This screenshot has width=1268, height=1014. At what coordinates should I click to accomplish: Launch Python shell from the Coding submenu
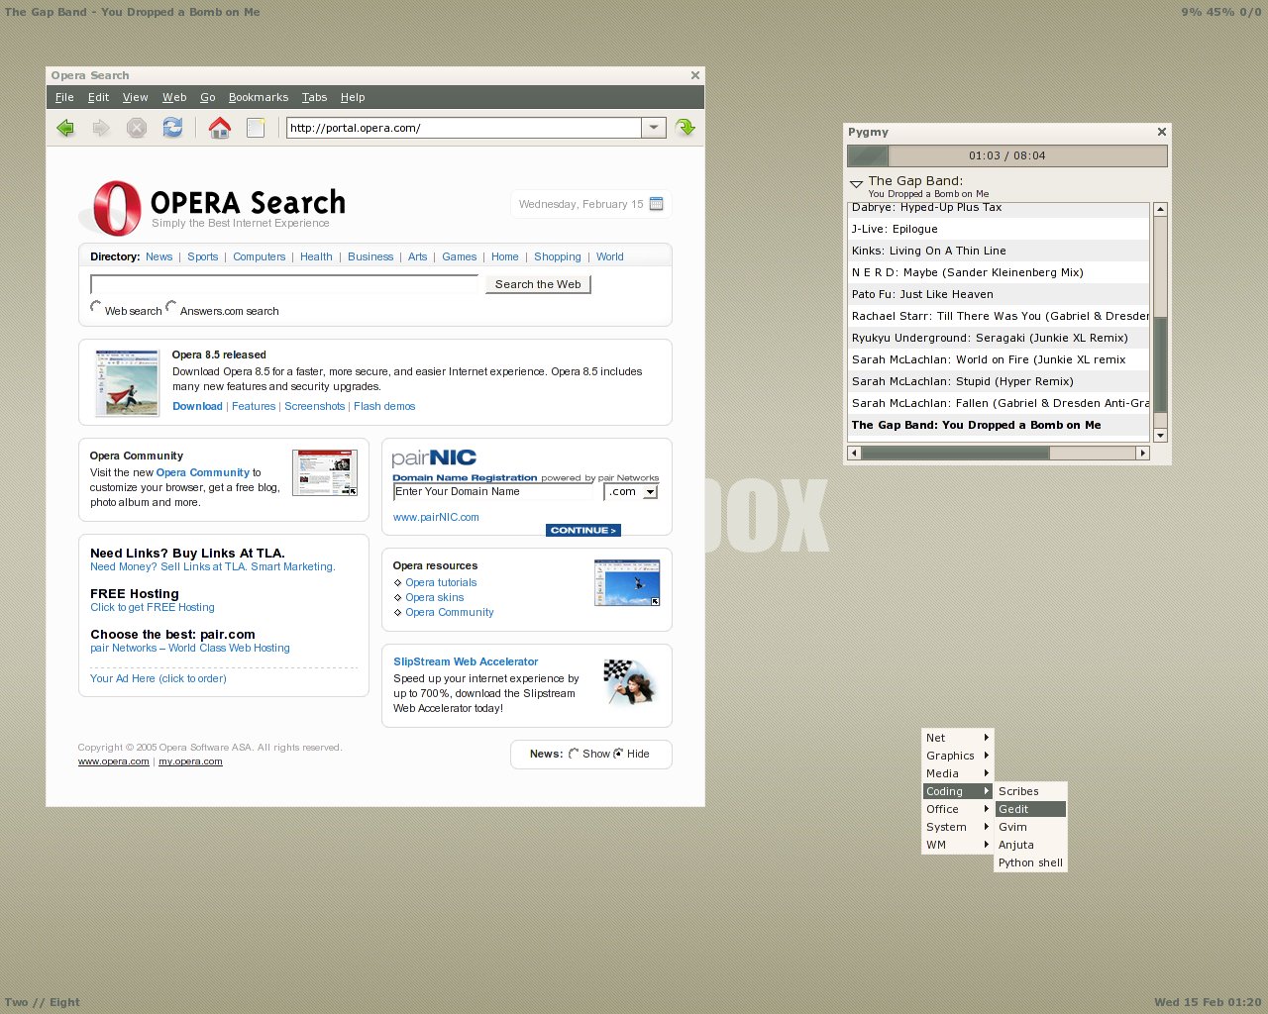tap(1030, 862)
